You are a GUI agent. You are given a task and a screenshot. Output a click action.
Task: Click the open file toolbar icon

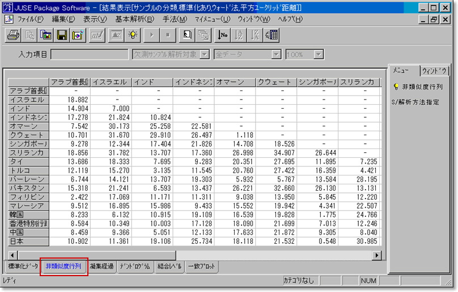[x=46, y=36]
